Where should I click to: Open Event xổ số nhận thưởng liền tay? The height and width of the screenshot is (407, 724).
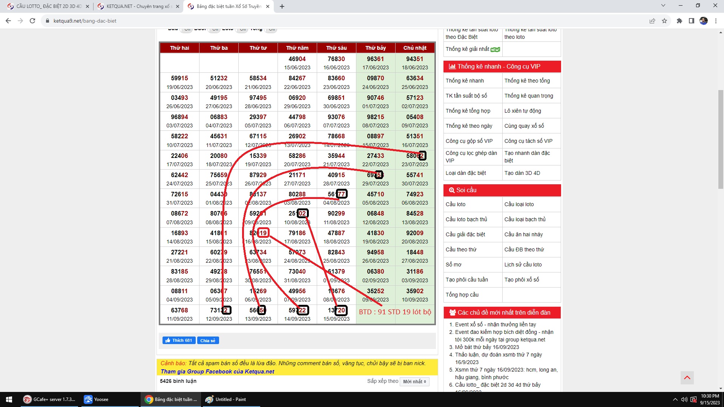click(495, 324)
